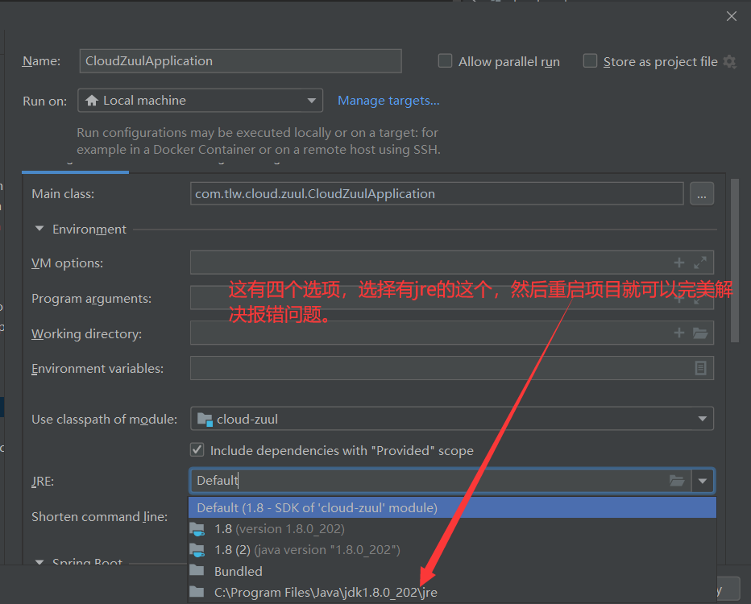Click the Main class input field

click(x=437, y=194)
